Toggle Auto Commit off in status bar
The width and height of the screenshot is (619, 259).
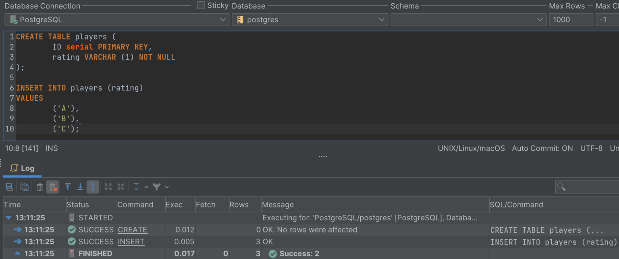[x=542, y=148]
